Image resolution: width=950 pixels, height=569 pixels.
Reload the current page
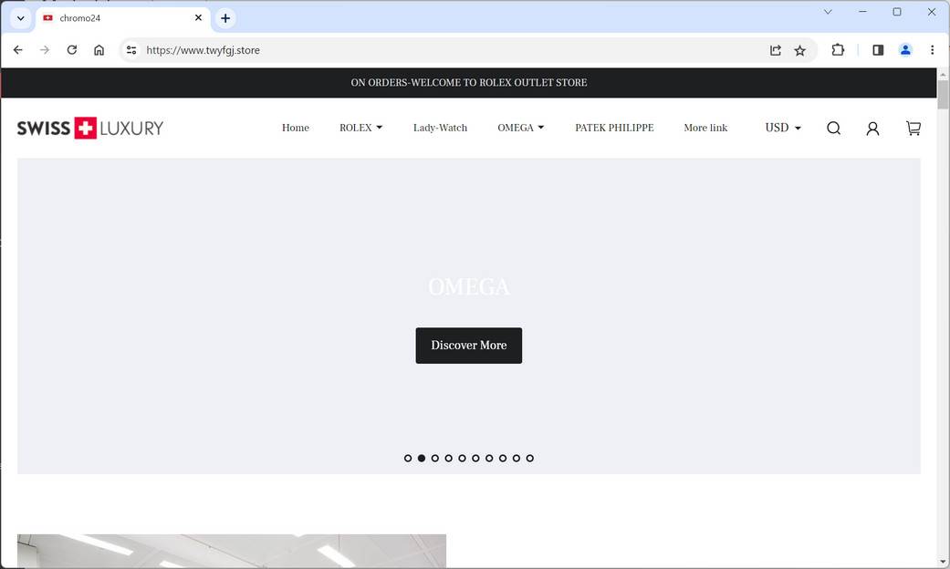click(71, 50)
